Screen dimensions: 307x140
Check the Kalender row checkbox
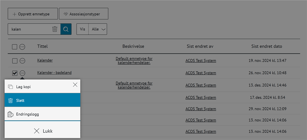(x=15, y=61)
